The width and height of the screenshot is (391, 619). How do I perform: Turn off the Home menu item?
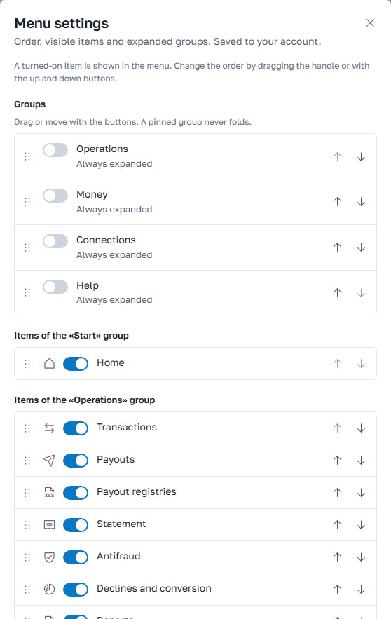coord(76,364)
